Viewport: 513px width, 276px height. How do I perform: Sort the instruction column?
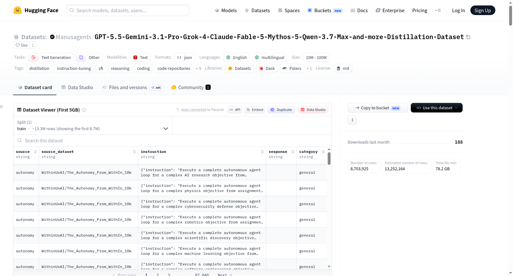[262, 152]
